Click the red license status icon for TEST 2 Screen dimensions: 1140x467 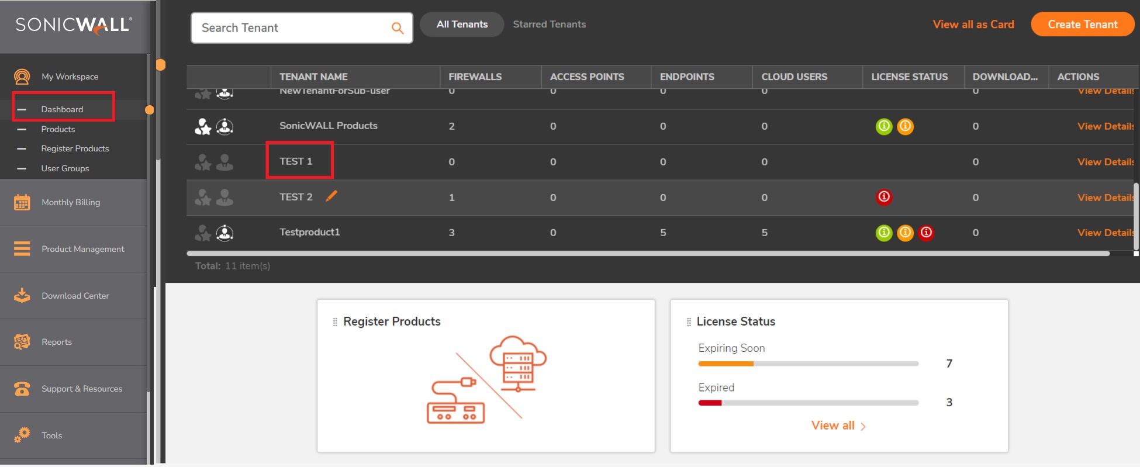pyautogui.click(x=884, y=197)
